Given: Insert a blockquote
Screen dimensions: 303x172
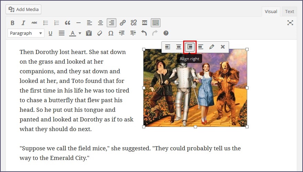Looking at the screenshot, I should pos(67,23).
